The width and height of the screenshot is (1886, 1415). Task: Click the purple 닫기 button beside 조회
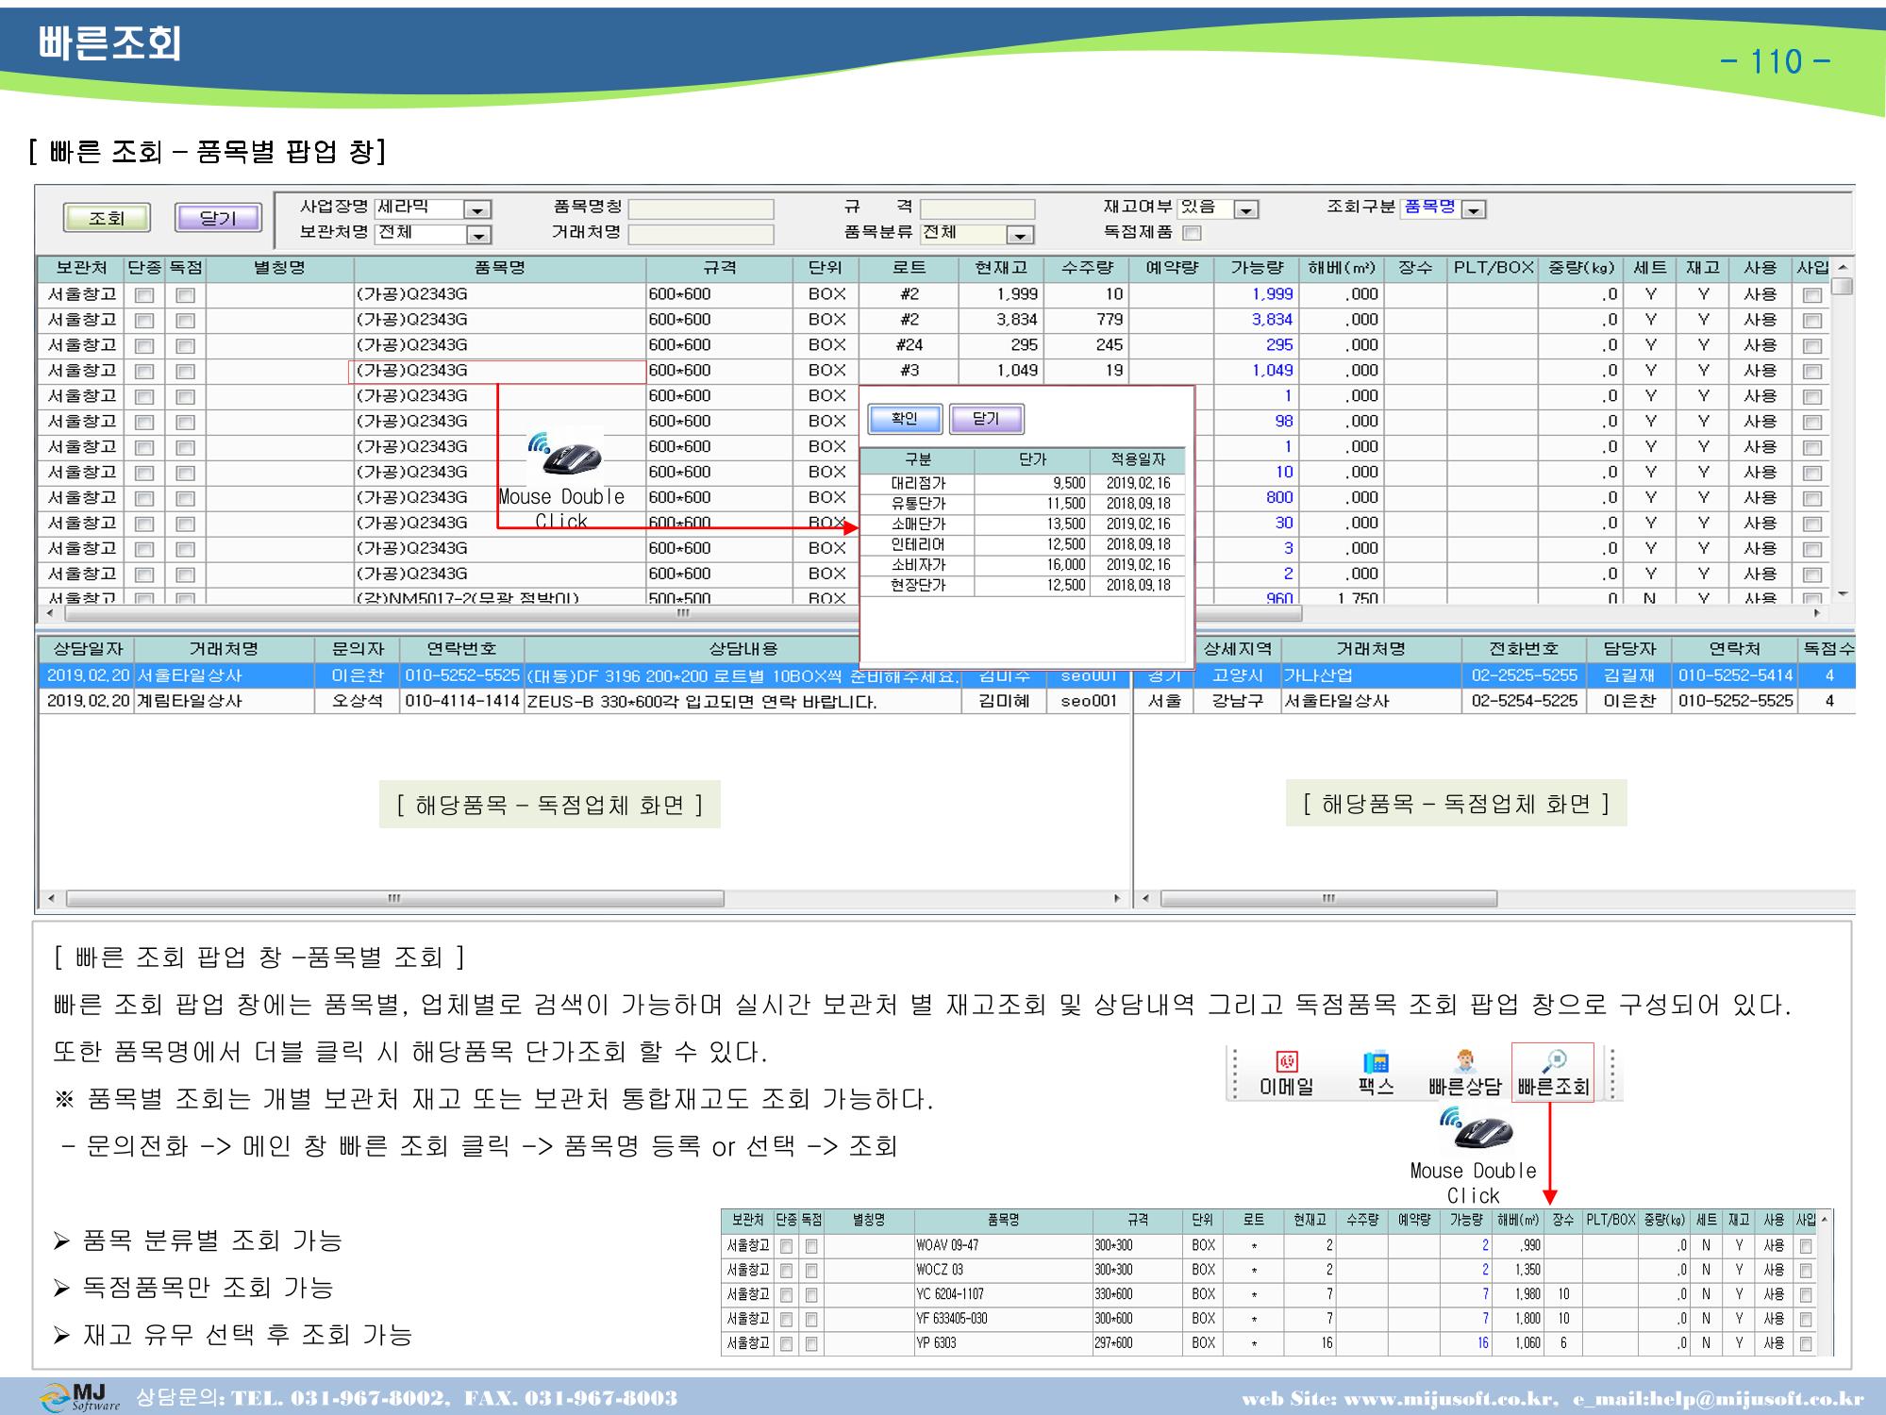218,218
